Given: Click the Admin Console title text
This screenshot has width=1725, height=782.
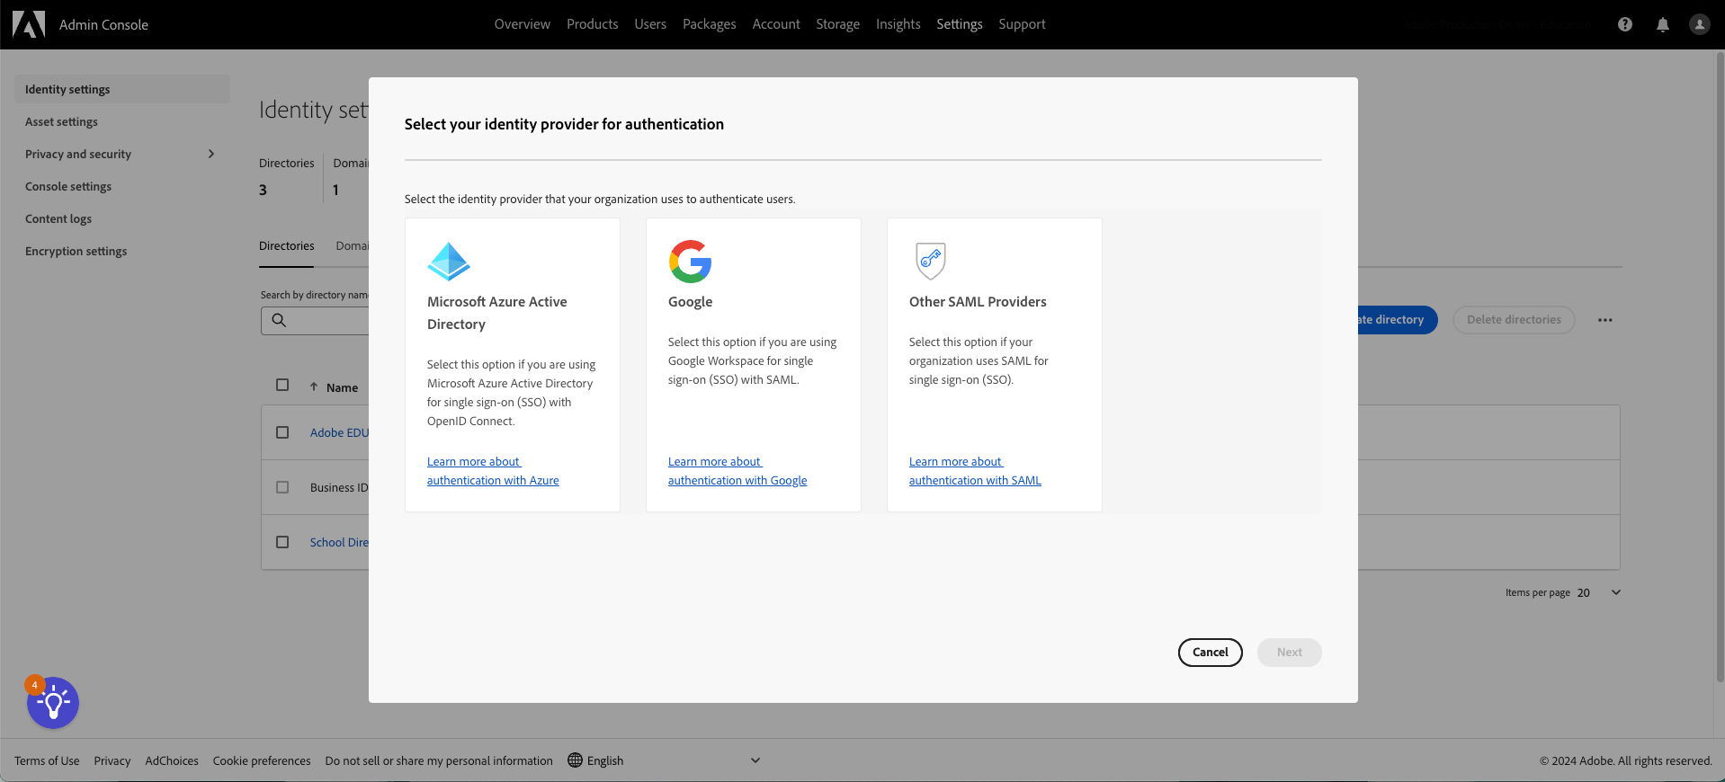Looking at the screenshot, I should [103, 24].
